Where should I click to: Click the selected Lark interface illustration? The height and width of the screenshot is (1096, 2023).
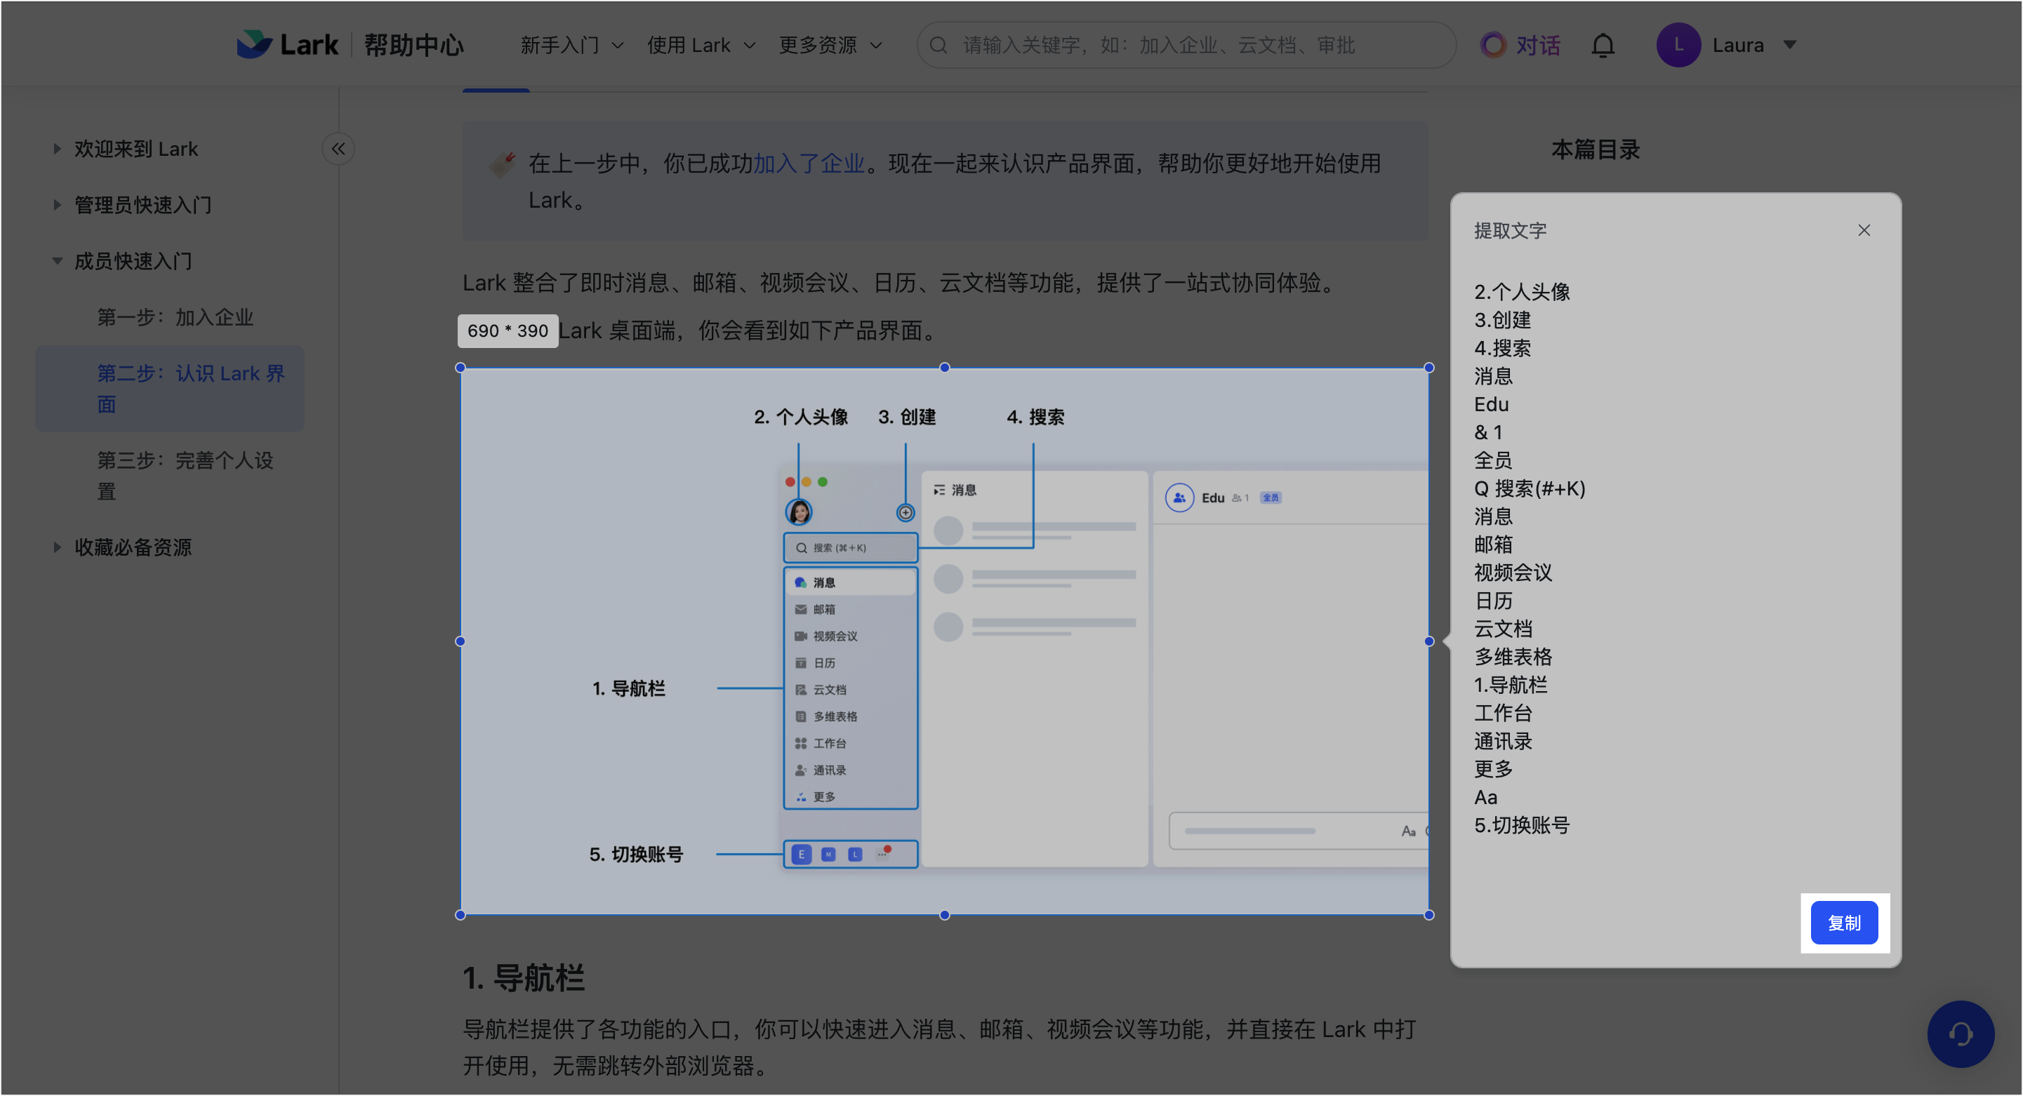pyautogui.click(x=944, y=641)
